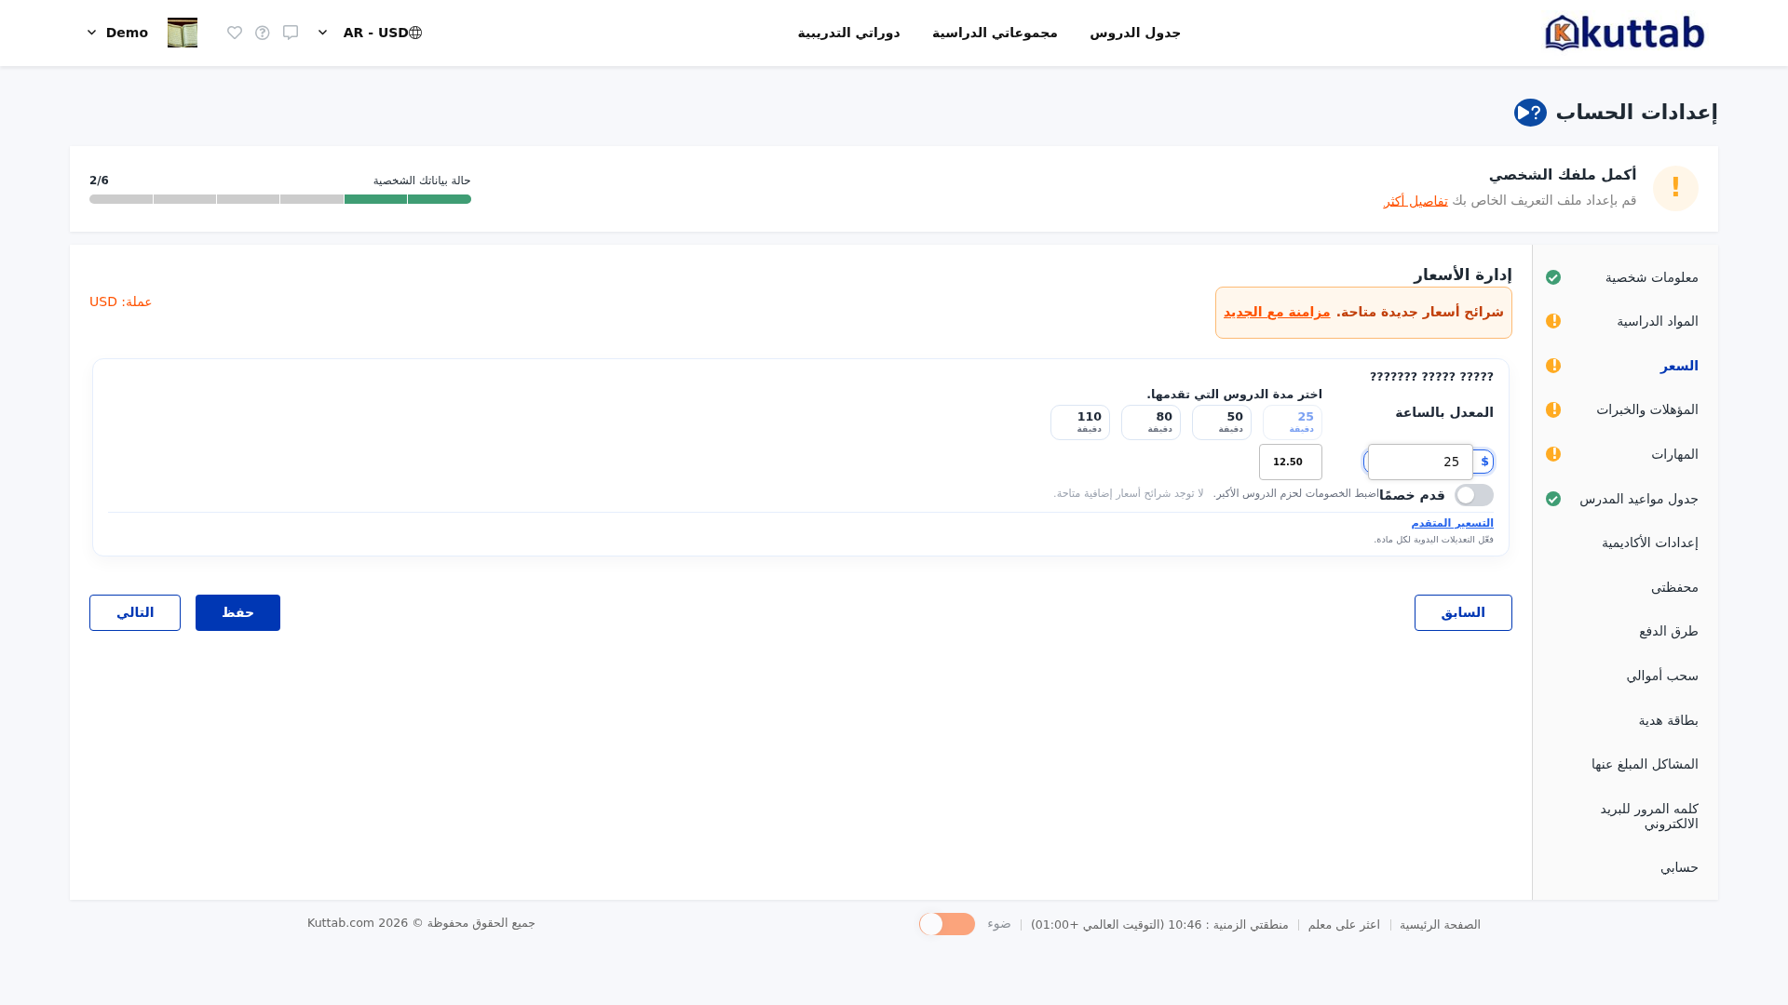This screenshot has width=1788, height=1005.
Task: Toggle the قدم خصمًا discount switch
Action: click(1474, 495)
